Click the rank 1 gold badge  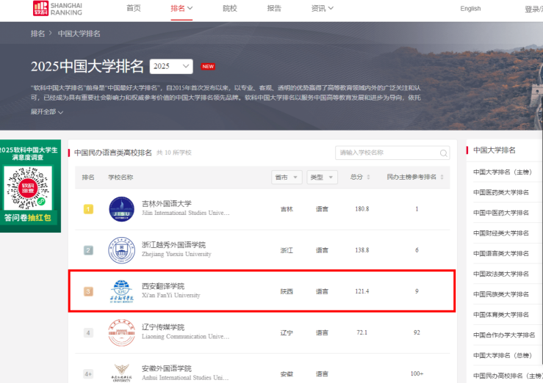pyautogui.click(x=88, y=209)
